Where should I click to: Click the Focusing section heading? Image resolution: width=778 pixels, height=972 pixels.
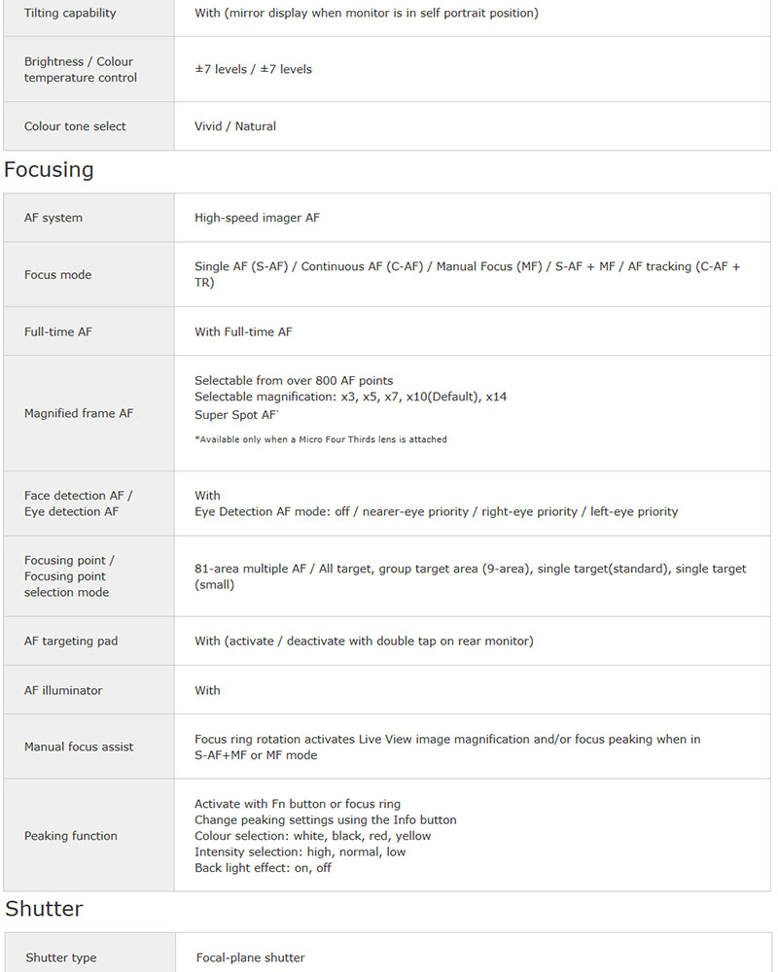tap(49, 170)
